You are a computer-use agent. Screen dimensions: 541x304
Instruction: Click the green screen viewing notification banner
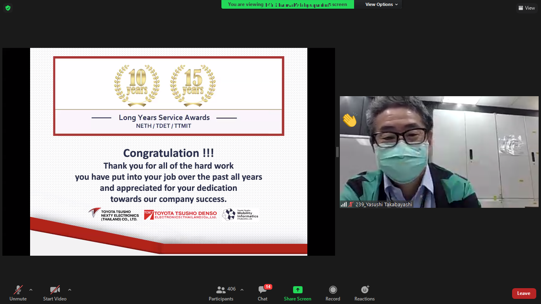[288, 4]
